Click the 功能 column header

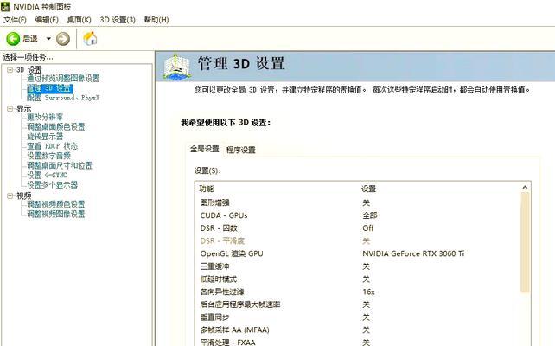coord(207,189)
